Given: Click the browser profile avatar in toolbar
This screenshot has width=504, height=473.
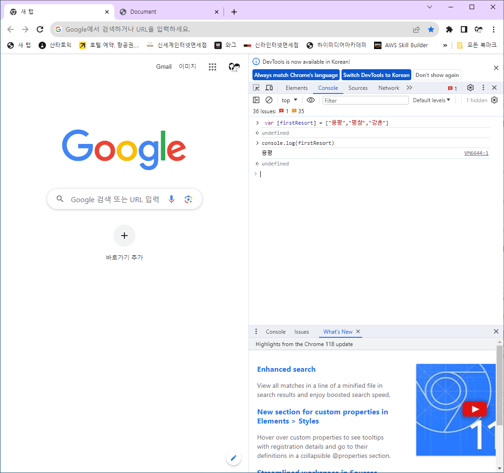Looking at the screenshot, I should (x=479, y=29).
